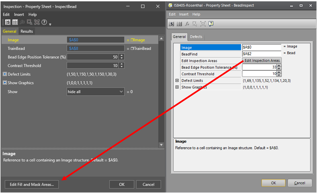
Task: Click the TrainBead field containing $A$8
Action: coord(95,49)
